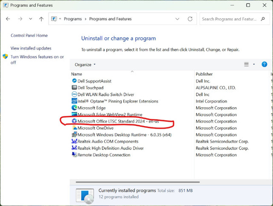This screenshot has width=273, height=206.
Task: Click the Microsoft Office LTSC icon
Action: (74, 121)
